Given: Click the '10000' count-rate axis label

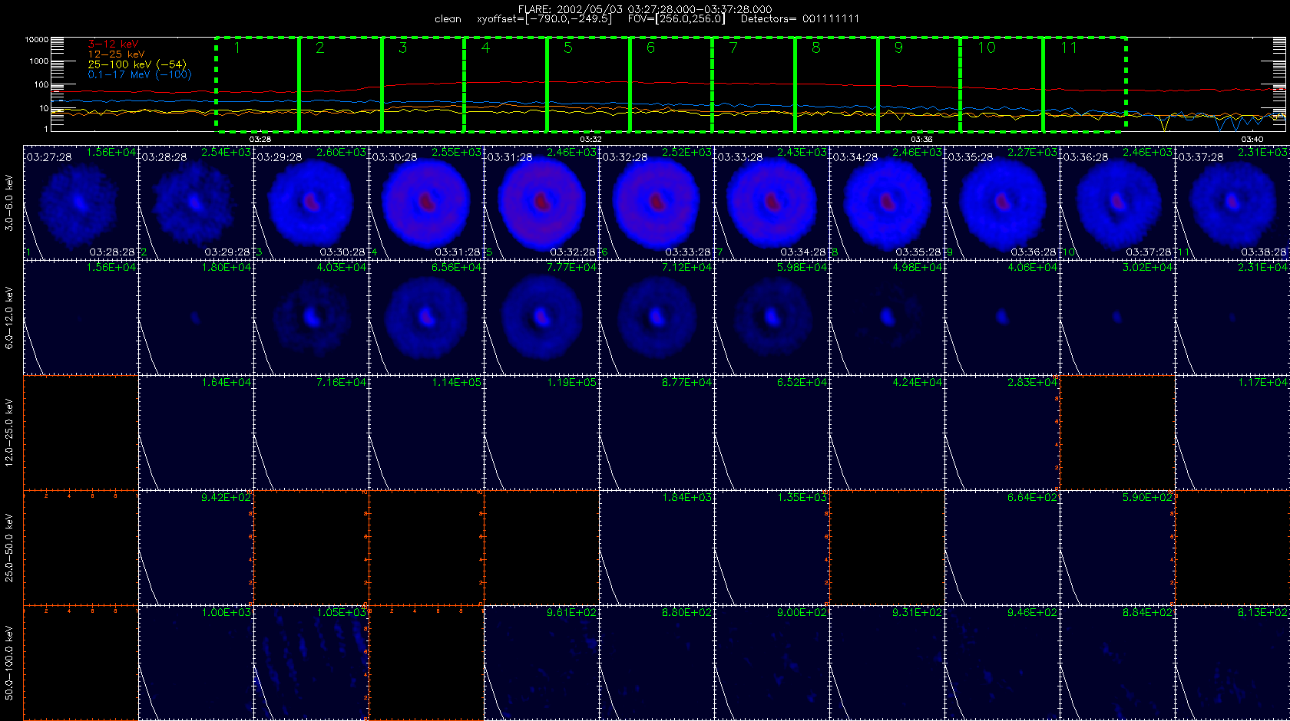Looking at the screenshot, I should 37,39.
